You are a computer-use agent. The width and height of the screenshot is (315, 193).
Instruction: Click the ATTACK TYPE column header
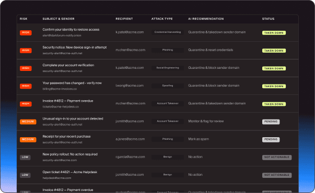pyautogui.click(x=162, y=19)
